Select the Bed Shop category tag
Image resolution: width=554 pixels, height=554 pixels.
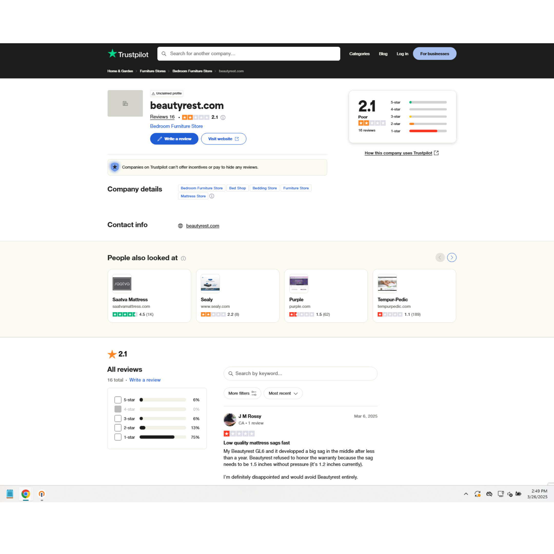tap(238, 188)
